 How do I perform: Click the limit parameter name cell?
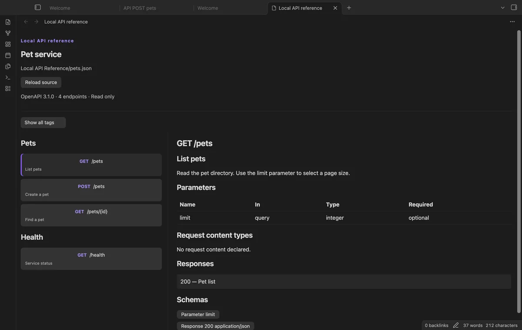click(x=185, y=218)
